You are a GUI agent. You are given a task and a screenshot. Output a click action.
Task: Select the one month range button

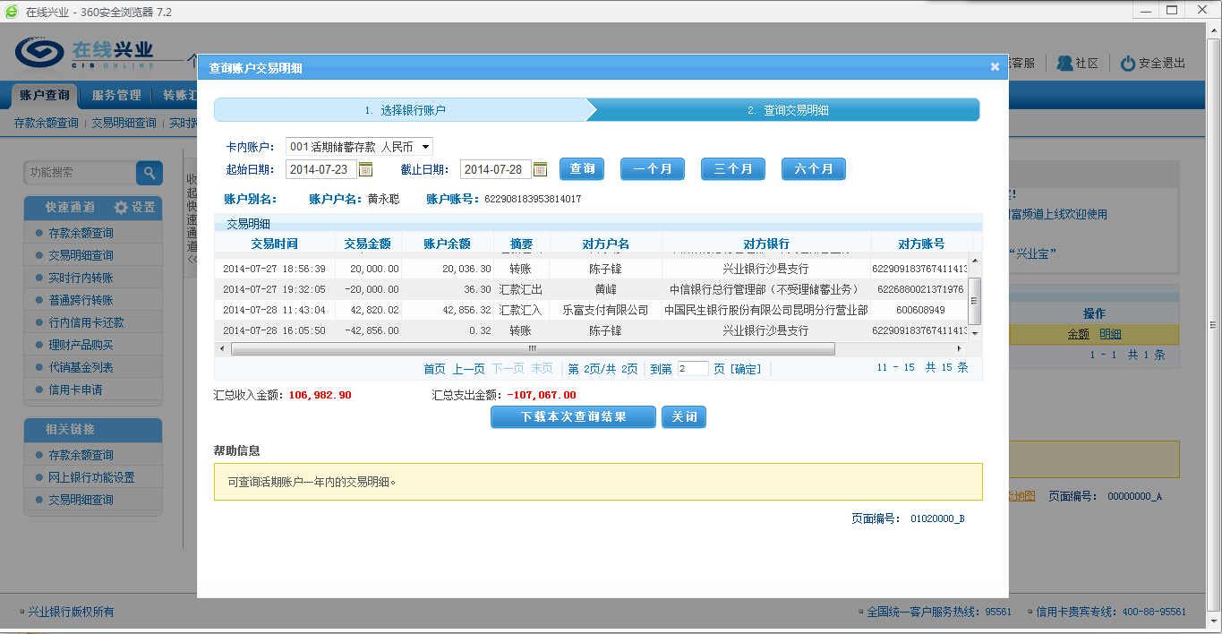click(652, 169)
